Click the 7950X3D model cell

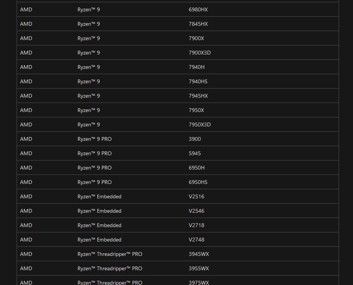[200, 125]
